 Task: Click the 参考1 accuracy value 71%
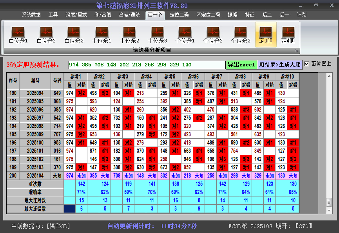[81, 192]
